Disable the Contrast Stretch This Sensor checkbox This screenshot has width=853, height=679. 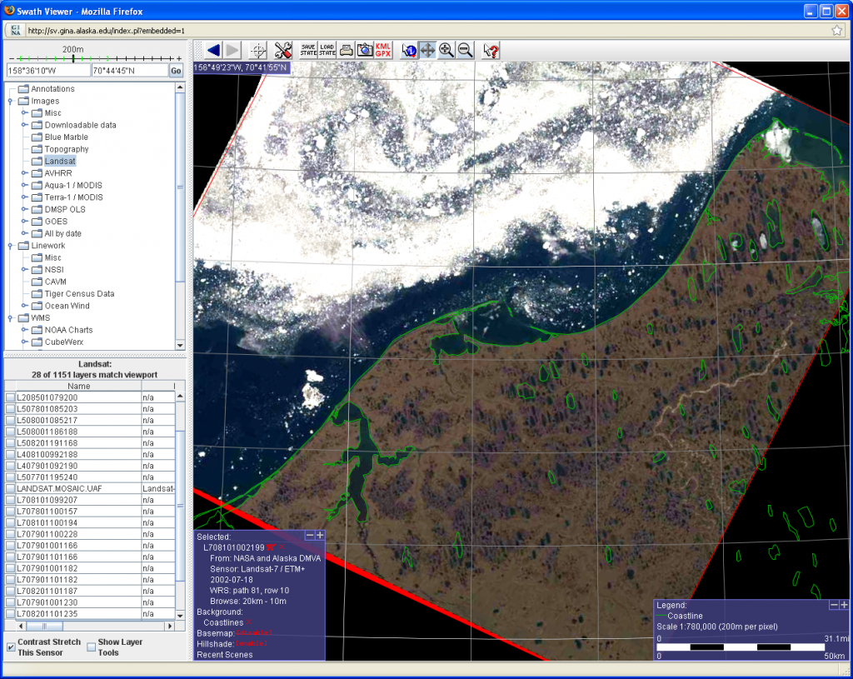(11, 647)
